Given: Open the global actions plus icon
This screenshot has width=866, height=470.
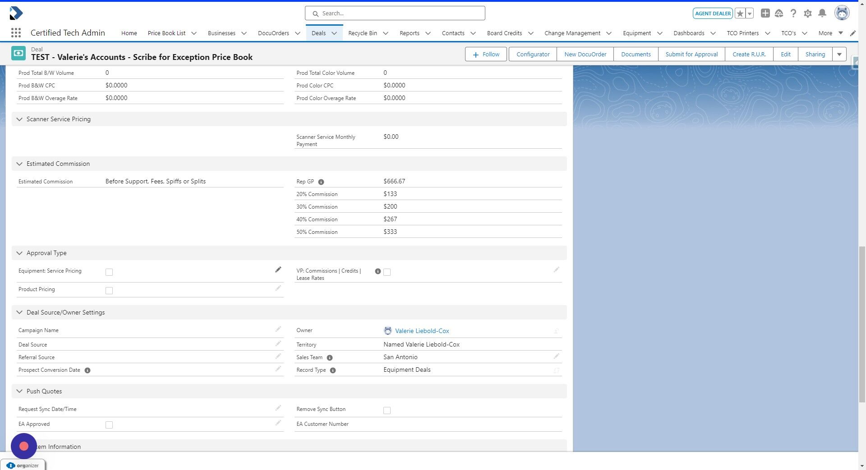Looking at the screenshot, I should click(x=765, y=13).
